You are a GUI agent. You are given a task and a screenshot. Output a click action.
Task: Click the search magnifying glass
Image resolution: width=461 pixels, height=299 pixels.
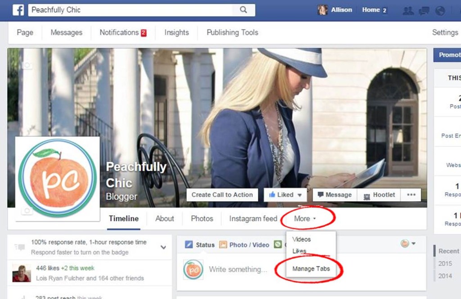click(x=243, y=9)
